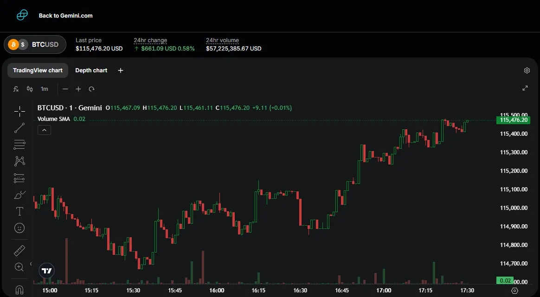Click the 24hr change label

click(150, 40)
